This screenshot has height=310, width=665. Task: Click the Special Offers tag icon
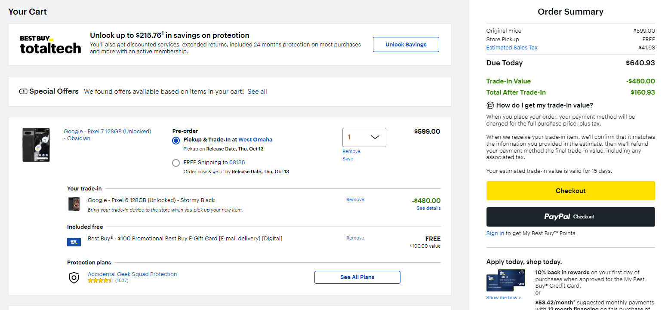(x=23, y=92)
